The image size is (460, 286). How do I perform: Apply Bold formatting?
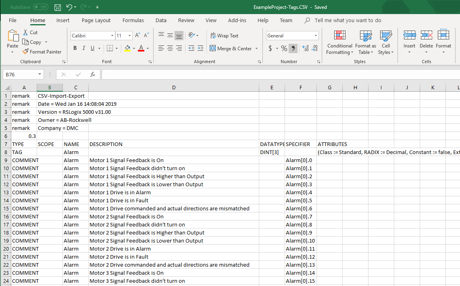pyautogui.click(x=75, y=48)
